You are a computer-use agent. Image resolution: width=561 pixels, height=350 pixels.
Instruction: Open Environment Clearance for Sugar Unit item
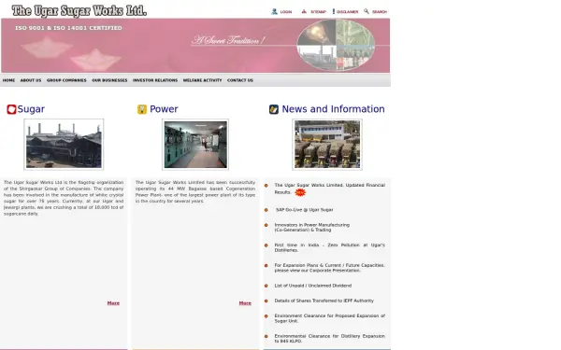click(329, 318)
